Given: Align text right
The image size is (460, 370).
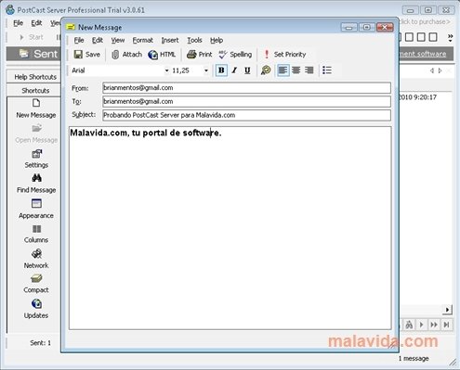Looking at the screenshot, I should tap(309, 70).
